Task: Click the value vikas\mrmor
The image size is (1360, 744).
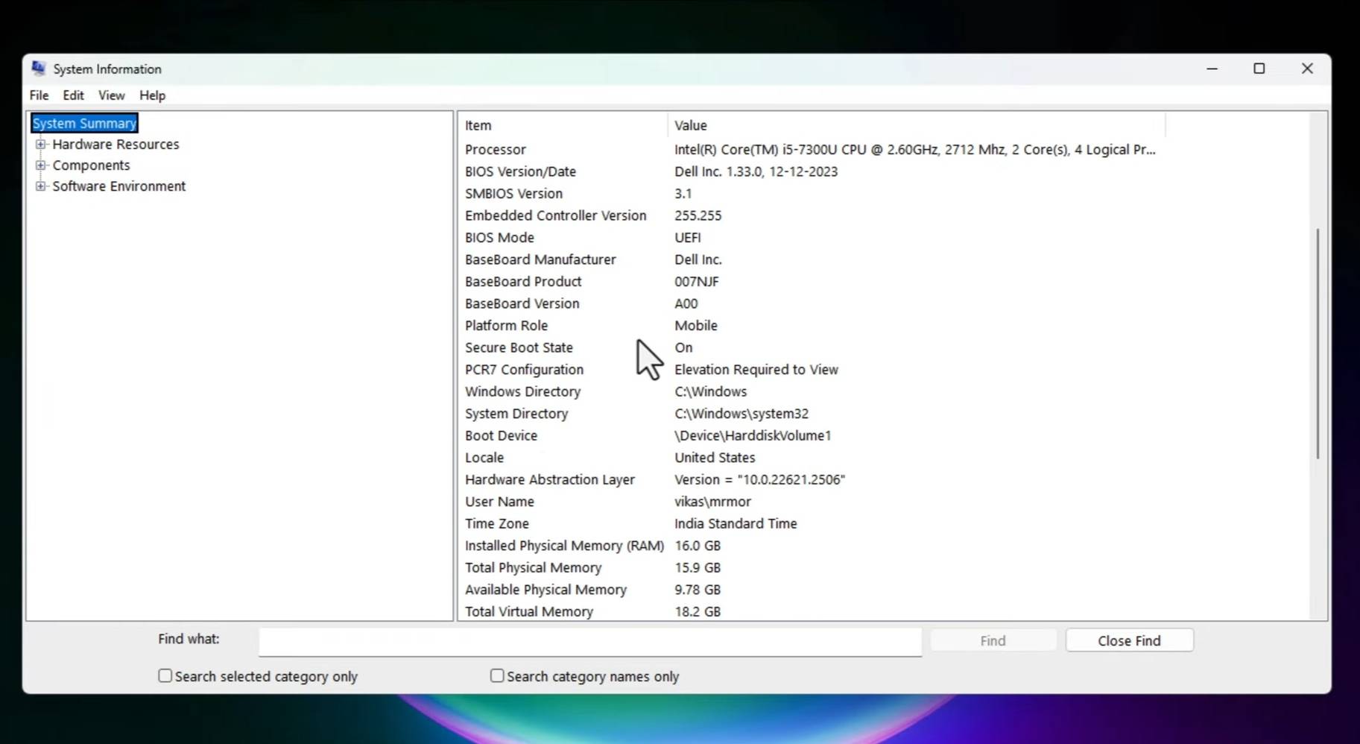Action: tap(712, 502)
